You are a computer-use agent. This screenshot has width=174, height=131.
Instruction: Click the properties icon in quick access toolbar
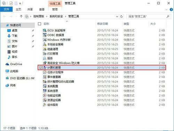11,3
